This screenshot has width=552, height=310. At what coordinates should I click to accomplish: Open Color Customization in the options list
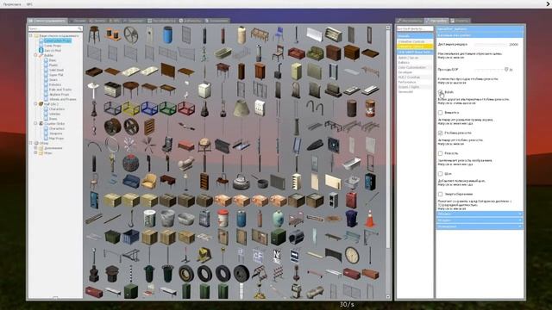pos(415,67)
